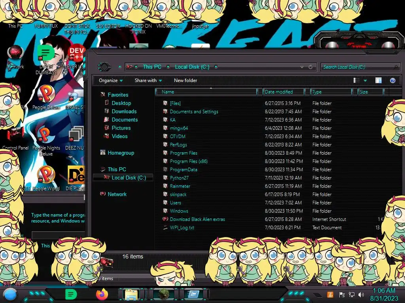Open Peggle Nights Deluxe desktop shortcut

click(46, 141)
